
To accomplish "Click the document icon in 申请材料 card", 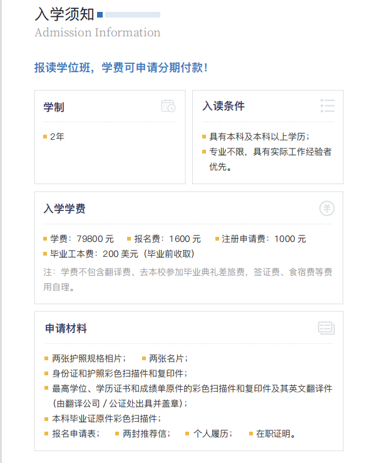I will (326, 328).
